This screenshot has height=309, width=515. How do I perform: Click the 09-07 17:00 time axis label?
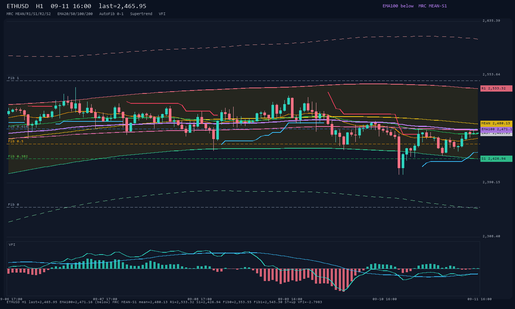105,299
